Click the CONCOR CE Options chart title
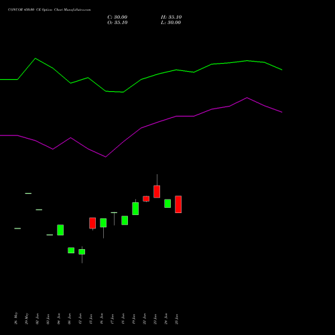This screenshot has height=335, width=335. tap(50, 10)
